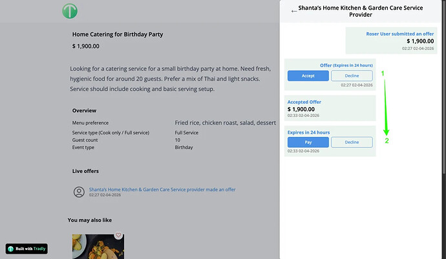The image size is (446, 259).
Task: Click the Built with Tradly badge
Action: [x=27, y=249]
